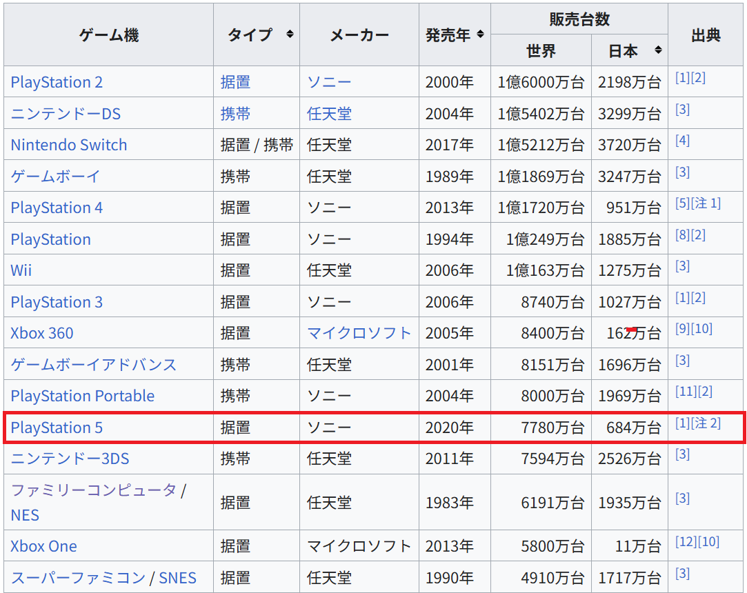747x593 pixels.
Task: Open citation [5] in PlayStation 4 row
Action: (x=683, y=203)
